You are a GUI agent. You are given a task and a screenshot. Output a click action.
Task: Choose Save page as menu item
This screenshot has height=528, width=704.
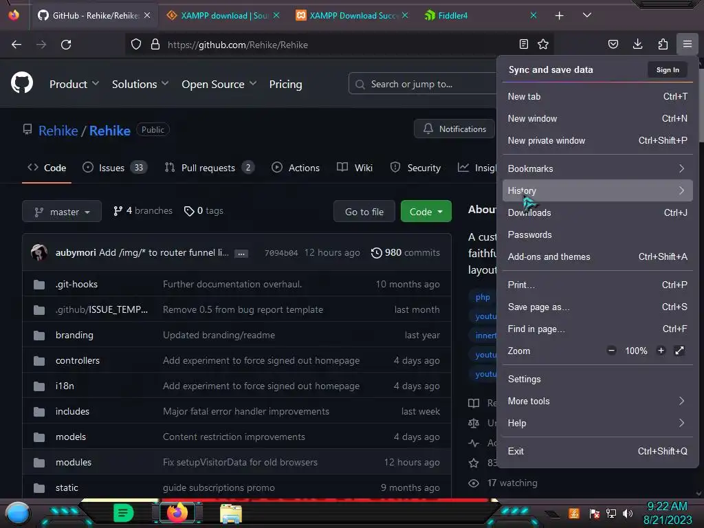(597, 307)
